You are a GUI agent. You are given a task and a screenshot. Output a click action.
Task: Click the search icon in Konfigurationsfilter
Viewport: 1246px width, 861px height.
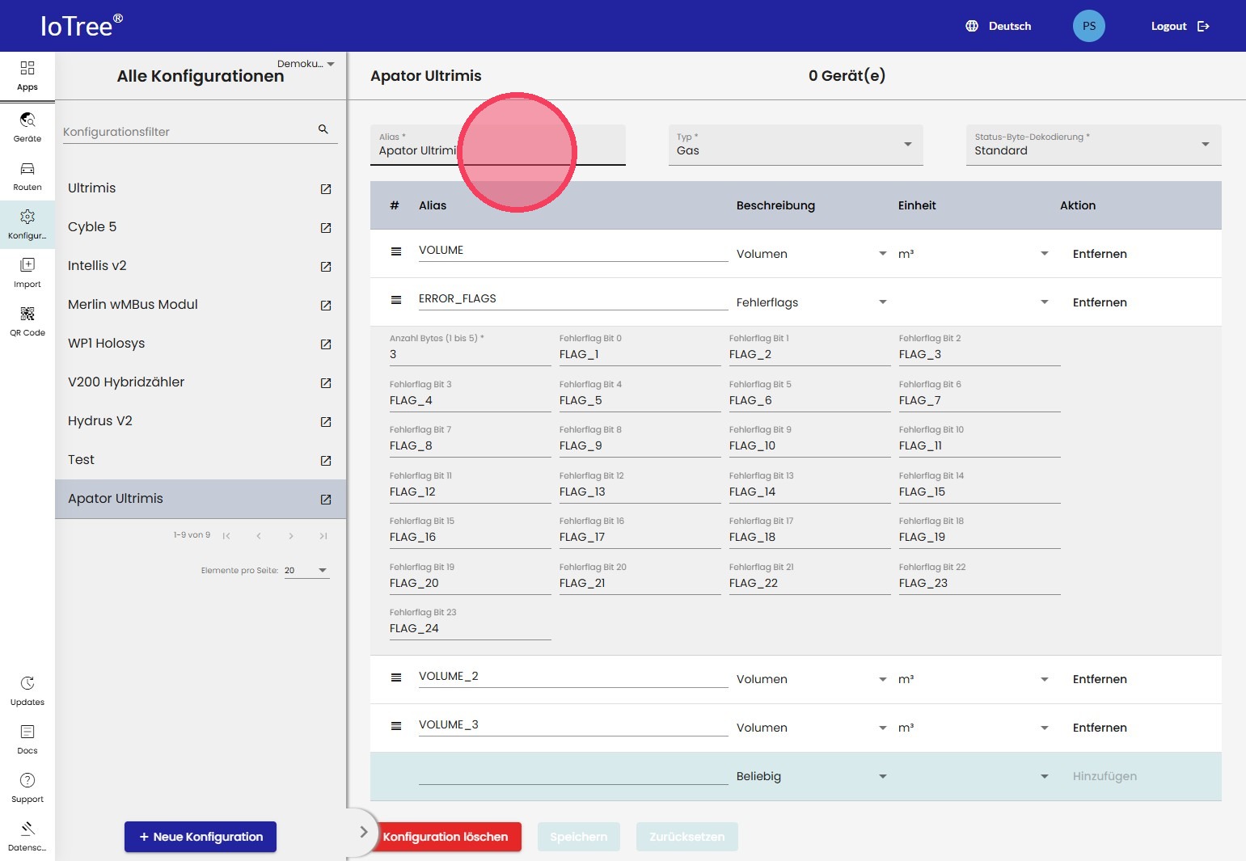pyautogui.click(x=323, y=129)
